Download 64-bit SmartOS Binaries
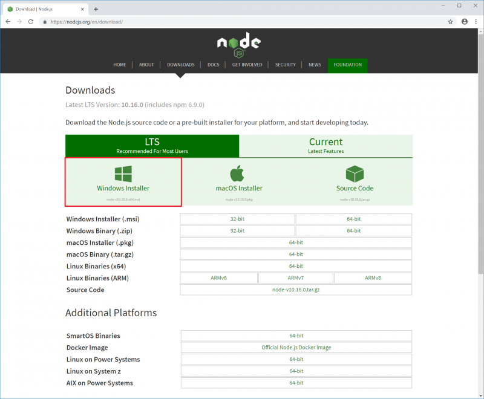This screenshot has height=399, width=484. click(296, 336)
